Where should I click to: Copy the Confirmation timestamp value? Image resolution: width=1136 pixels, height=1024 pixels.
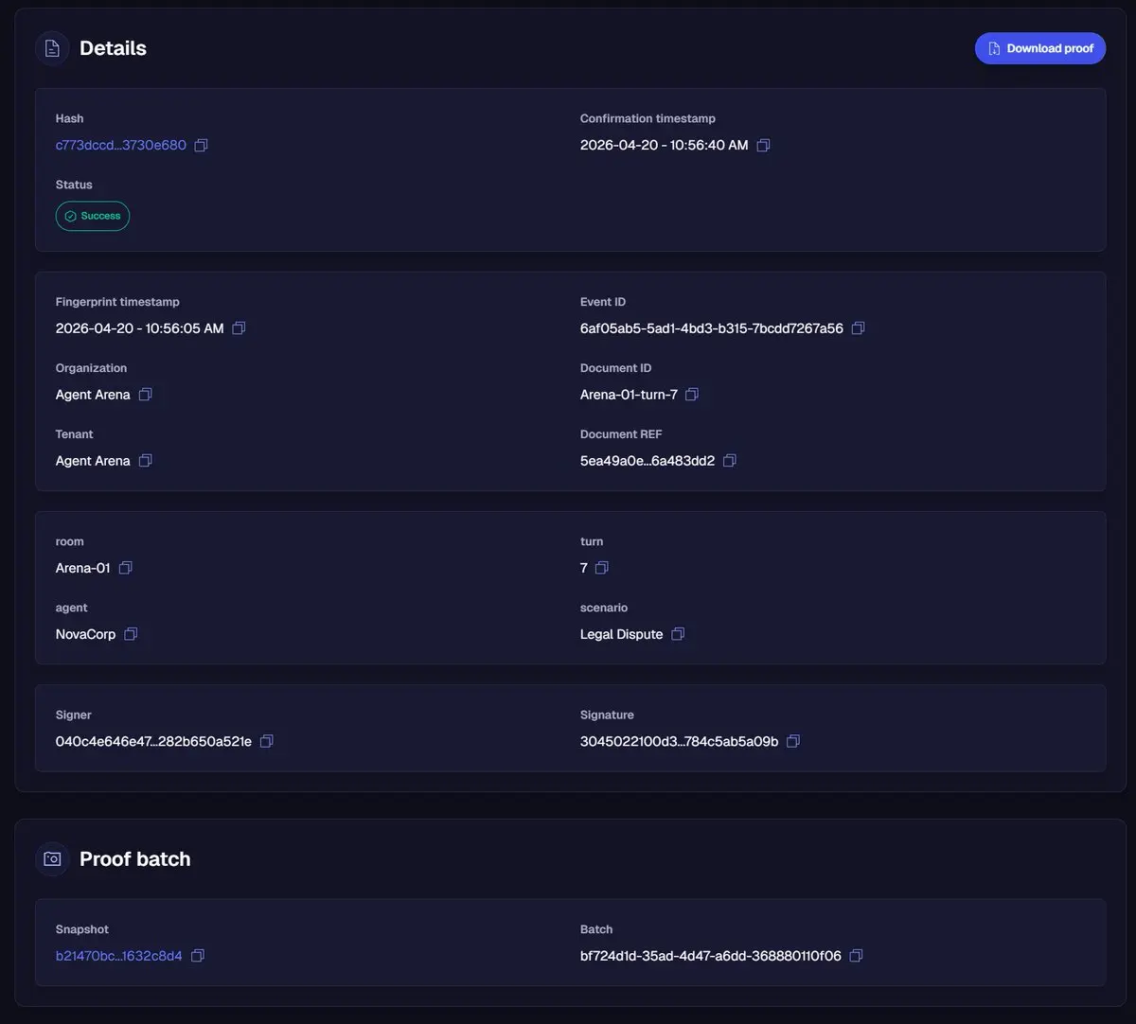coord(763,145)
